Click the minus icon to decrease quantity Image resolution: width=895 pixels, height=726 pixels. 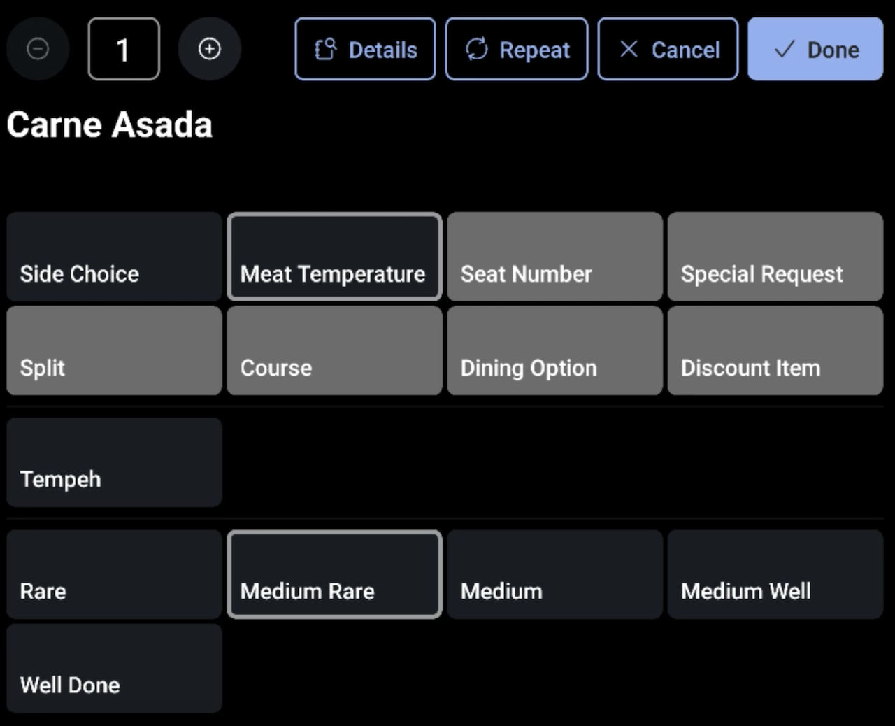click(x=38, y=48)
